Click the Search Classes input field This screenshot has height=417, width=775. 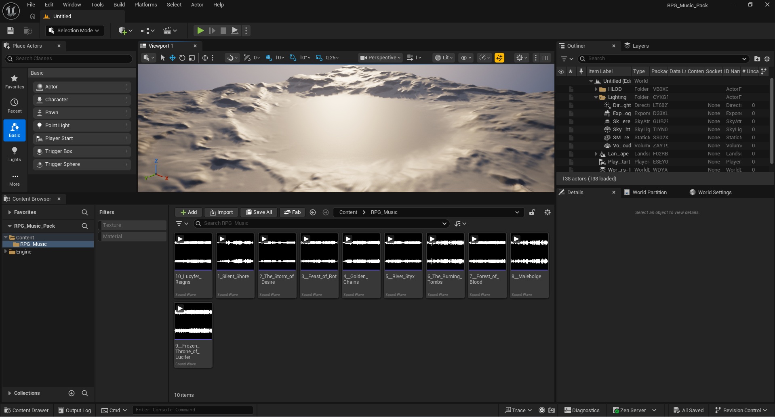coord(69,59)
